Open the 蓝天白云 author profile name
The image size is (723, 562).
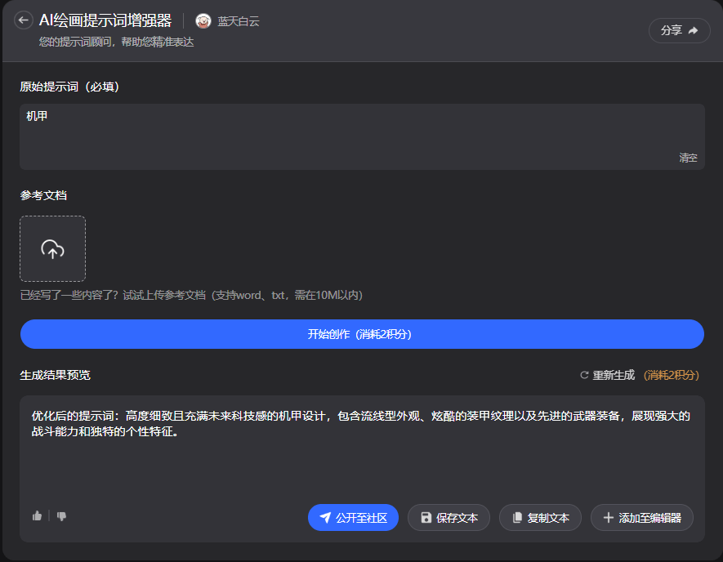click(x=238, y=21)
